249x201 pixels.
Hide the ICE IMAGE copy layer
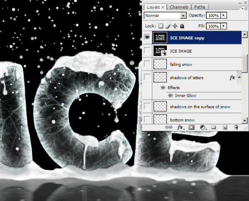[147, 37]
